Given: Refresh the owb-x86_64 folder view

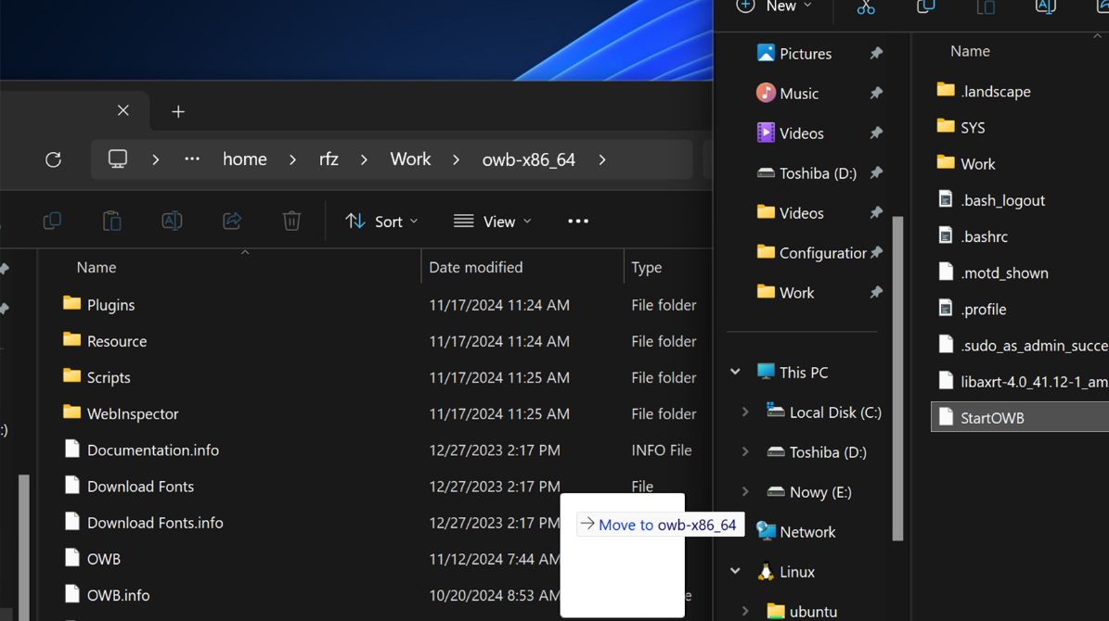Looking at the screenshot, I should (x=53, y=159).
